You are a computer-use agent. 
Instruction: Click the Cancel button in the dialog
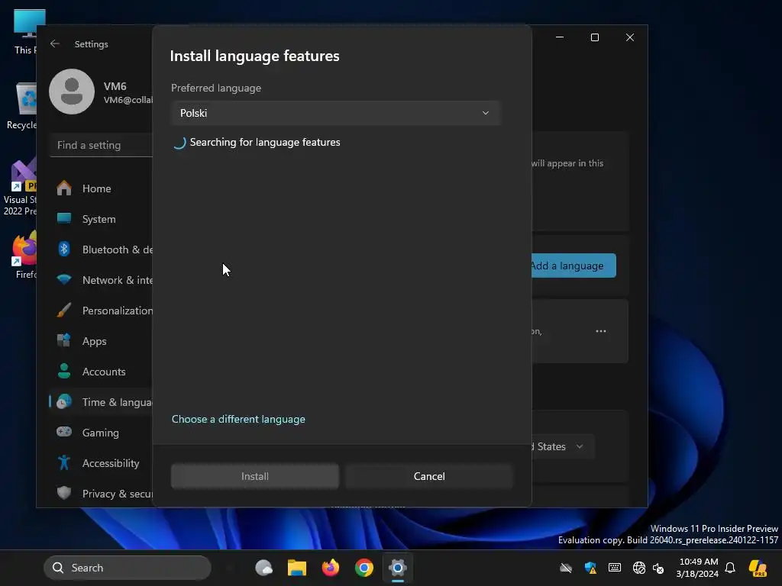(x=429, y=476)
